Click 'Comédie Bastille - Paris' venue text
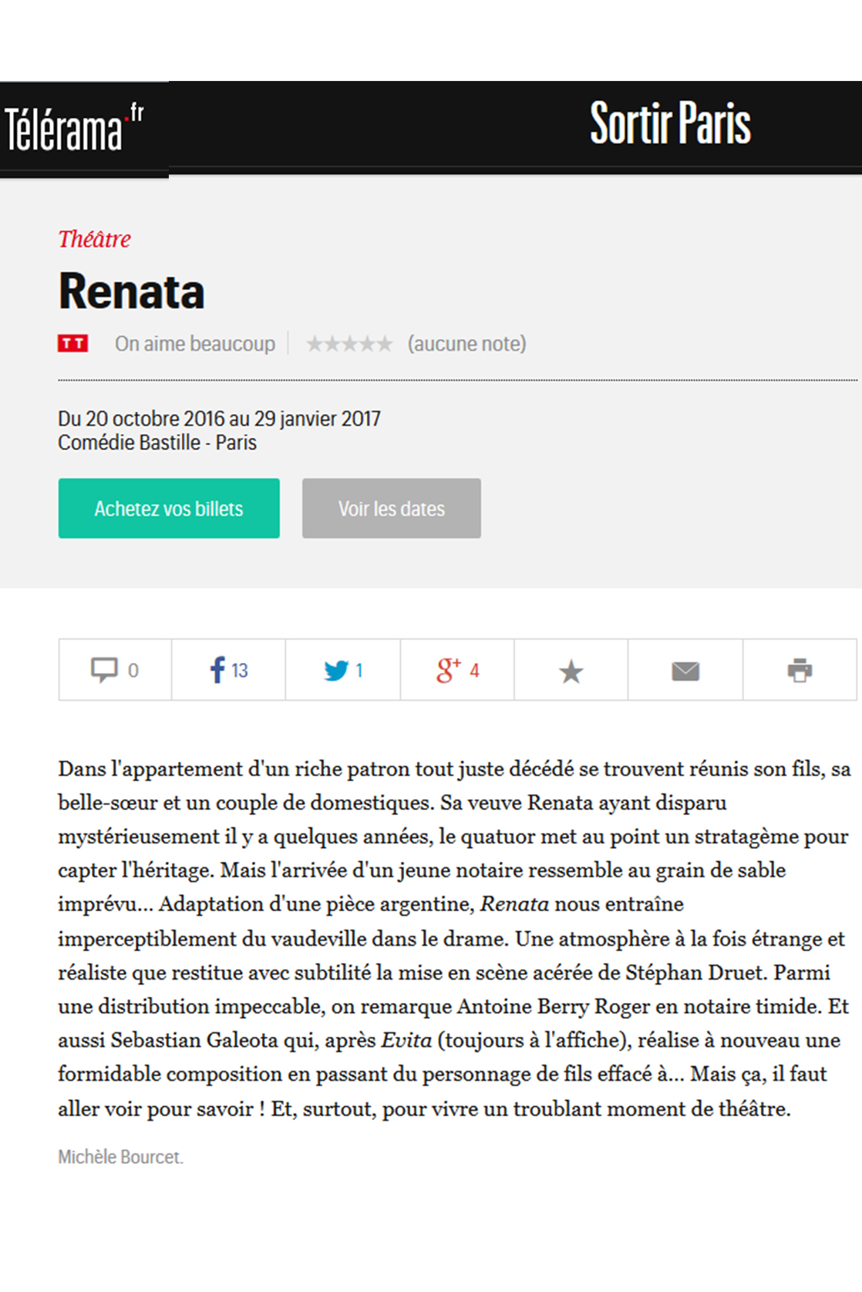862x1292 pixels. [157, 443]
